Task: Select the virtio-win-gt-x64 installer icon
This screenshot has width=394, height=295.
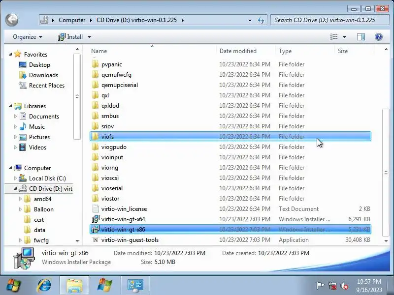Action: pyautogui.click(x=96, y=219)
